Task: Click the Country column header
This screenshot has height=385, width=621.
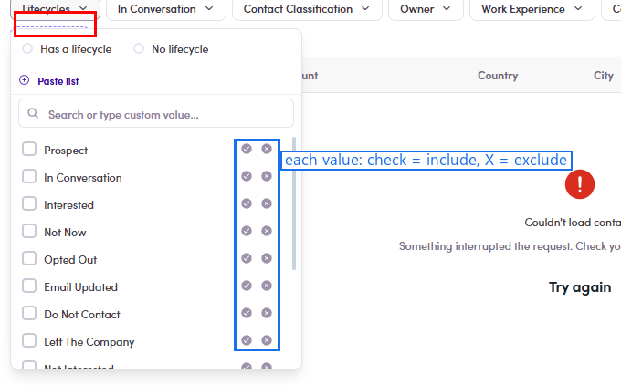Action: (498, 76)
